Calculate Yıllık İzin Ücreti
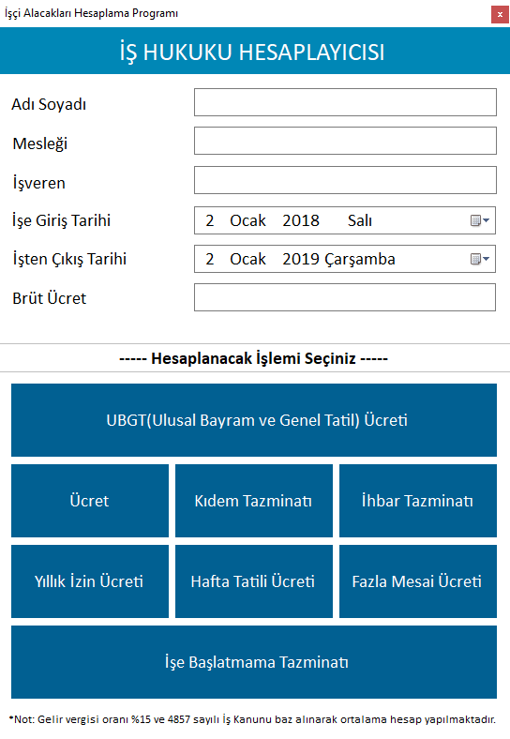The image size is (510, 739). tap(90, 581)
